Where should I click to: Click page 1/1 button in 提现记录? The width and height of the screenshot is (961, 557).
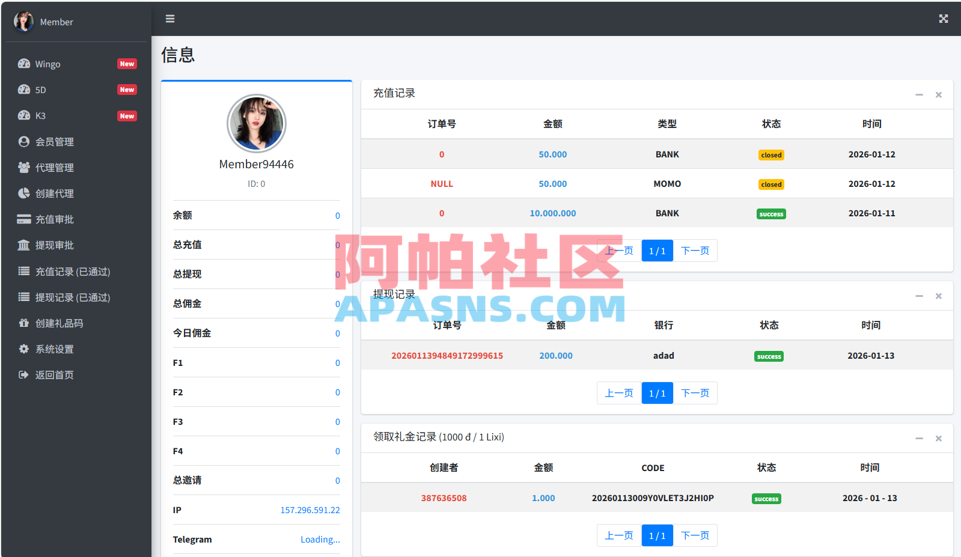657,393
